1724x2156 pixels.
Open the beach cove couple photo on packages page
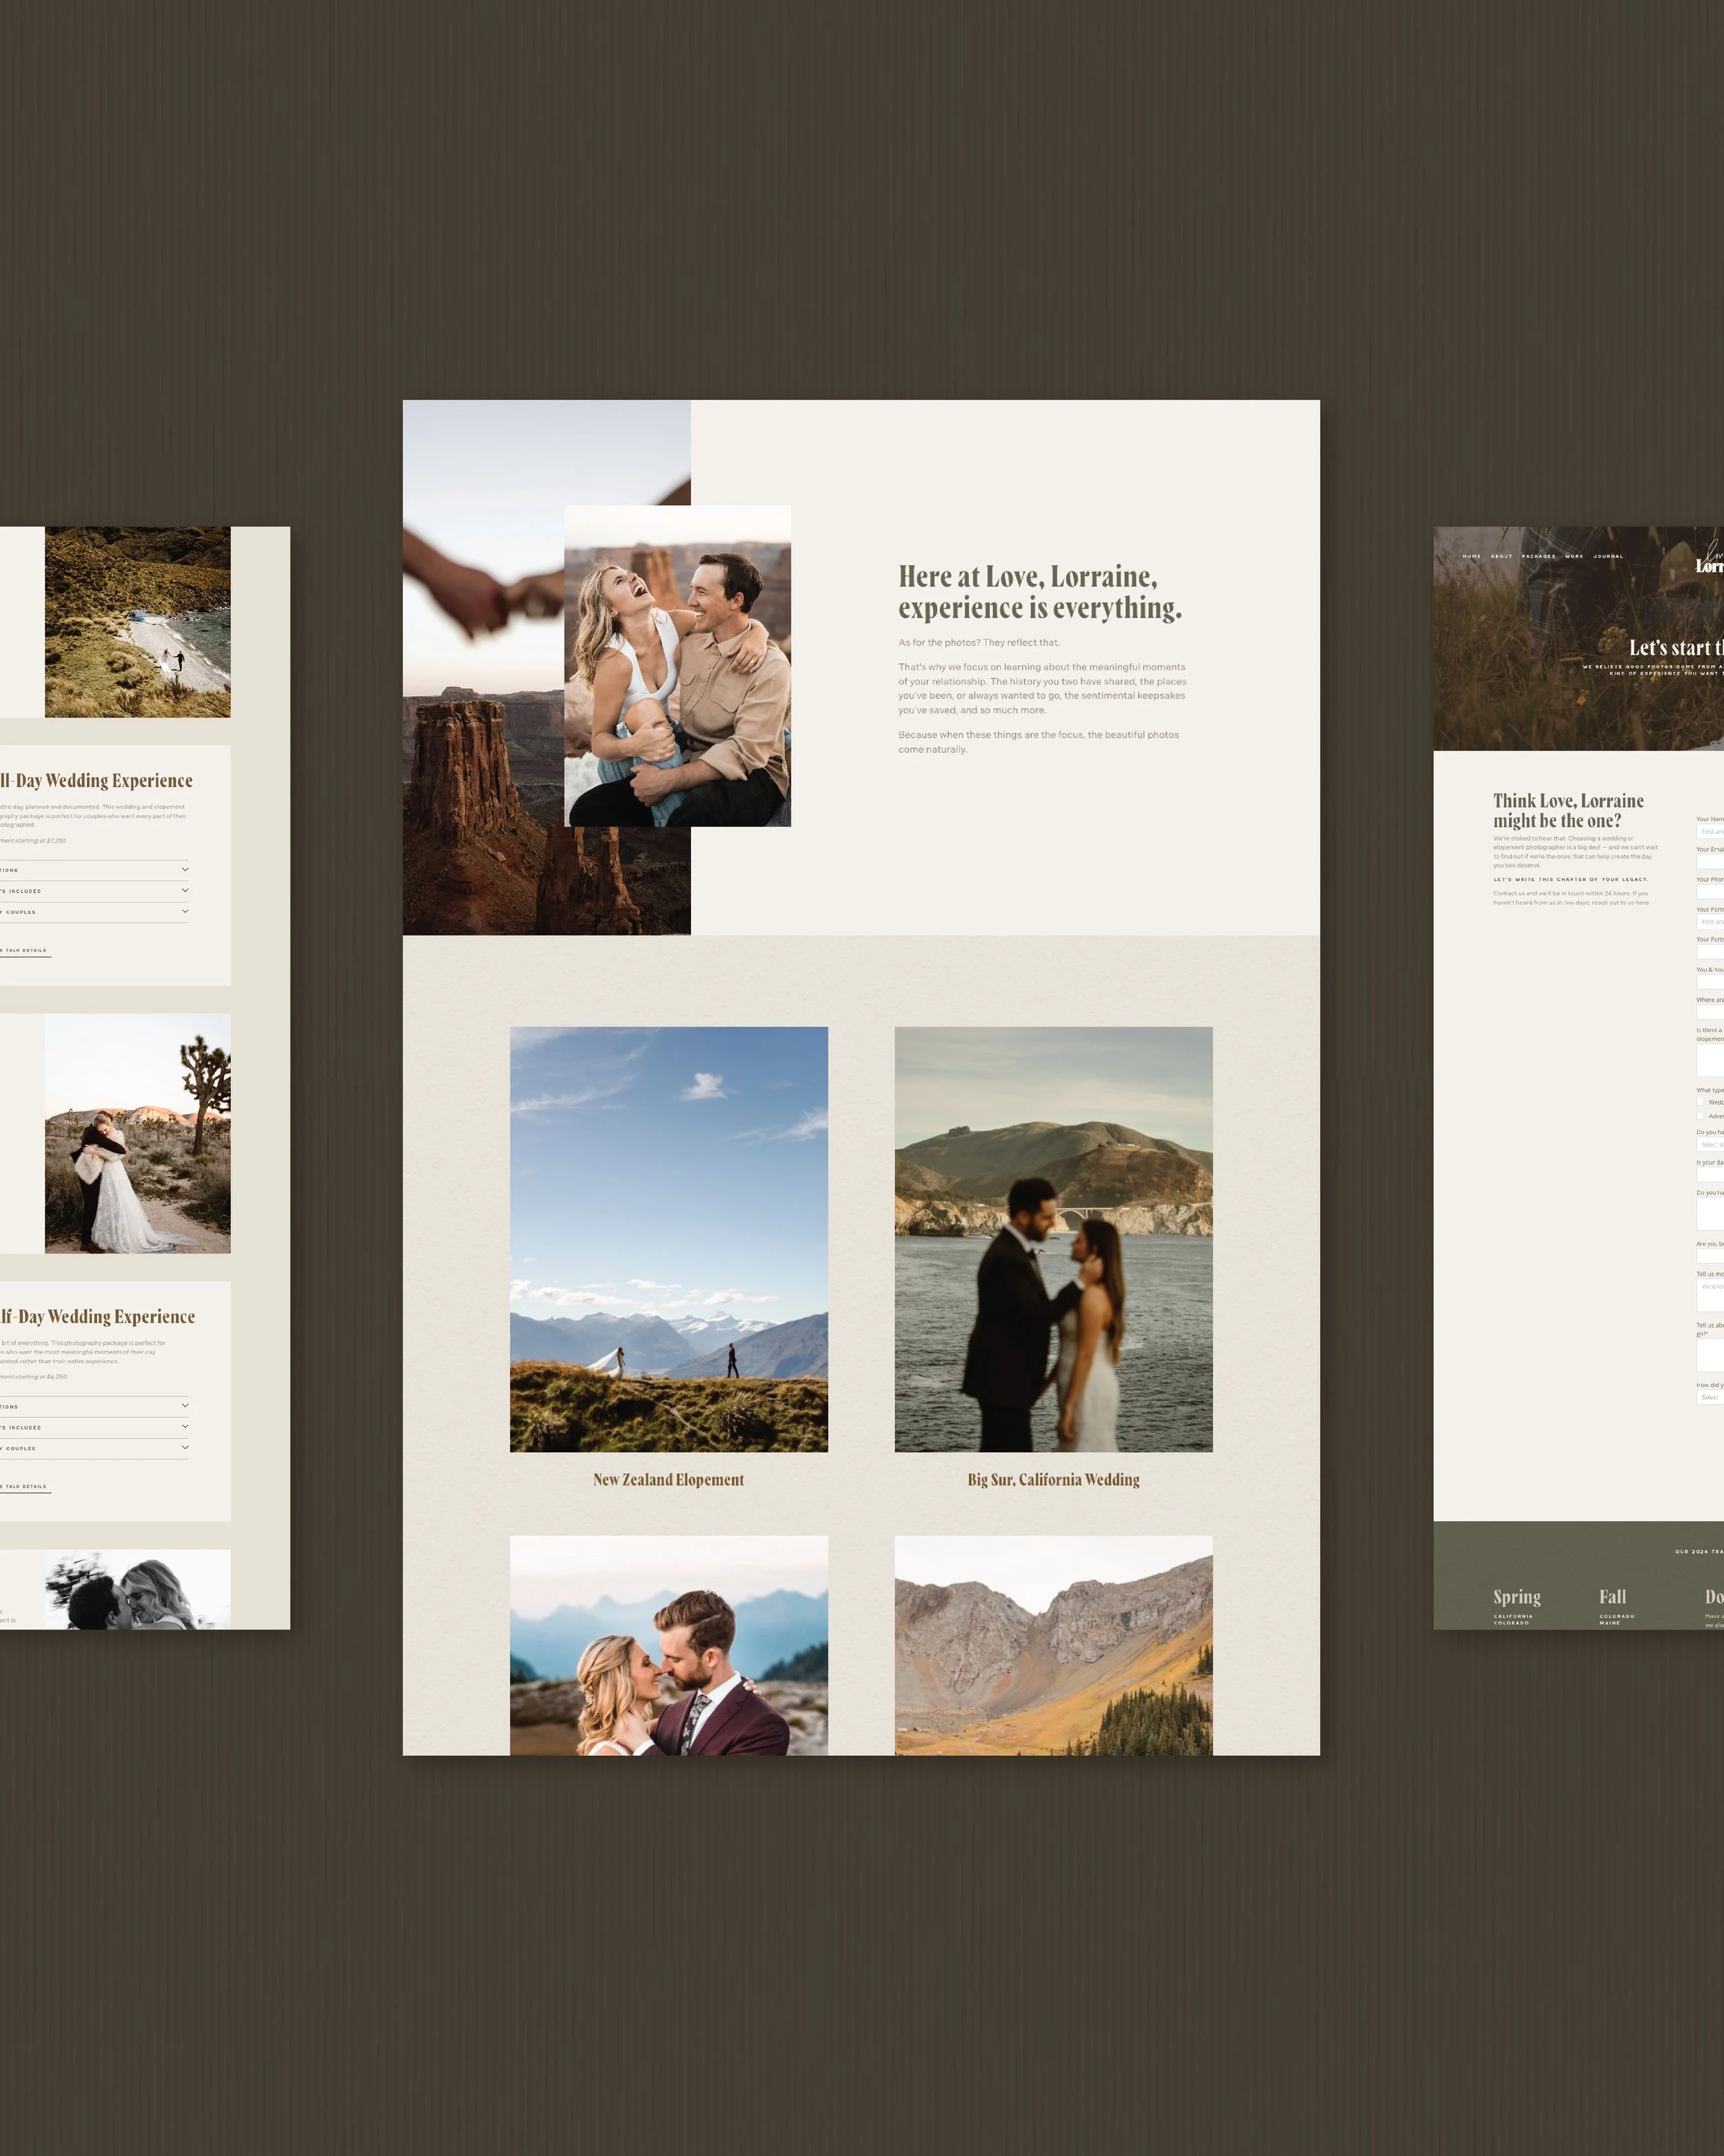point(138,622)
